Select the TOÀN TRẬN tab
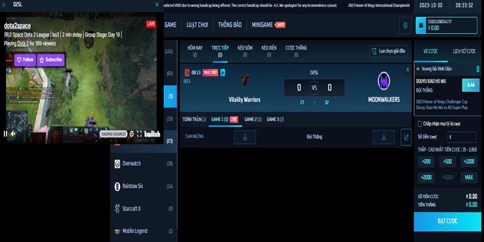 click(194, 119)
